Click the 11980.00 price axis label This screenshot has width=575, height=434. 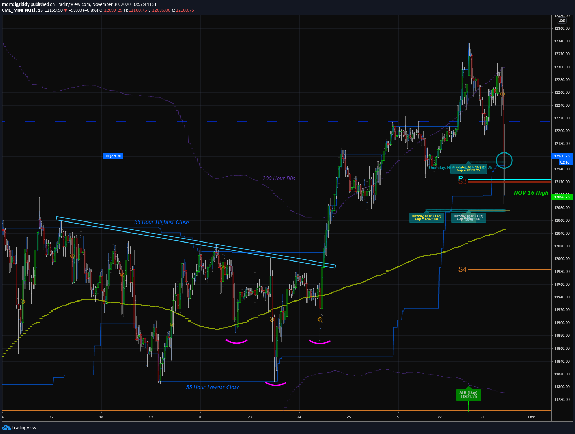[562, 272]
